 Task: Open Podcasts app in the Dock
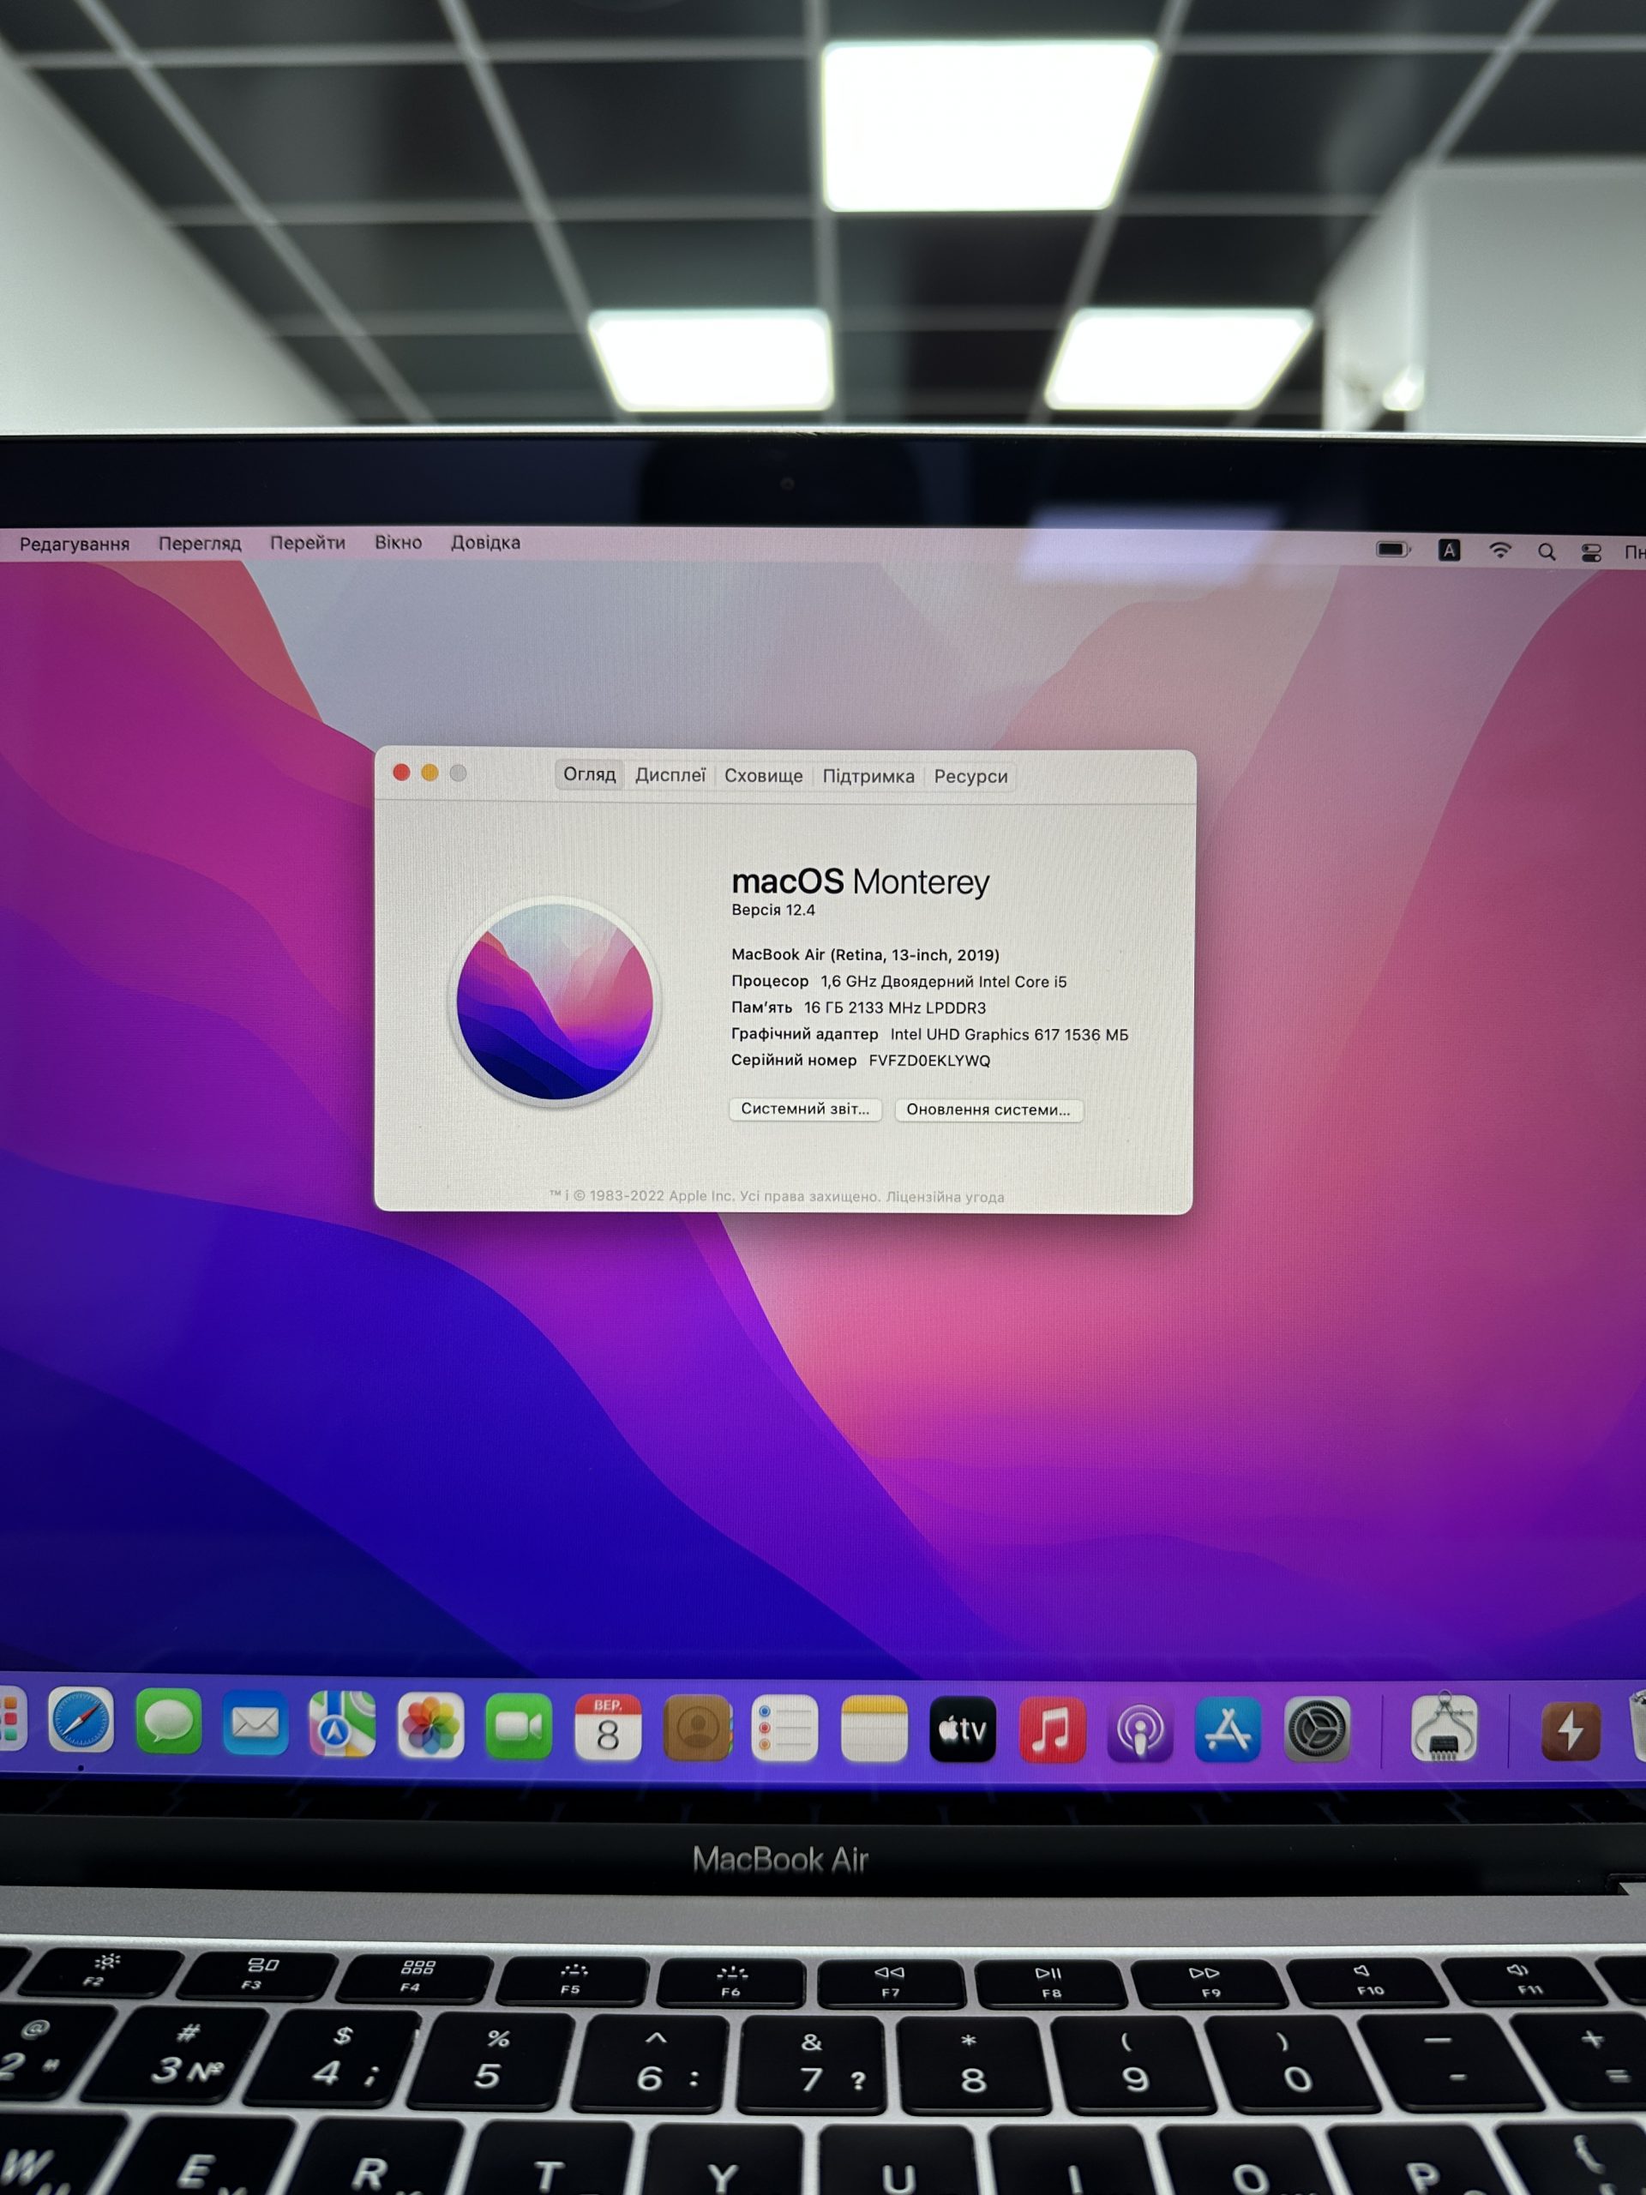1140,1729
